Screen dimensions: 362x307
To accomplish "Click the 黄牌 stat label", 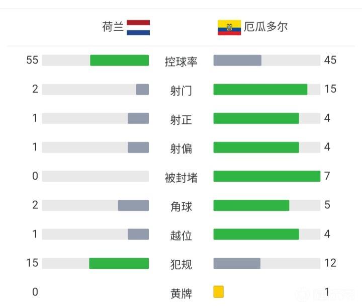I will tap(181, 293).
